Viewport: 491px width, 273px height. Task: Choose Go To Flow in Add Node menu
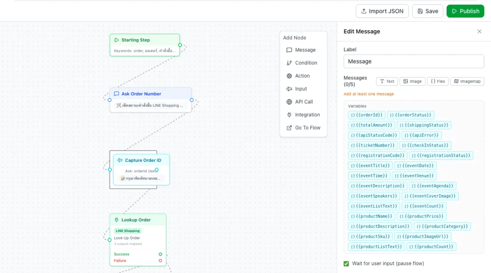coord(303,128)
